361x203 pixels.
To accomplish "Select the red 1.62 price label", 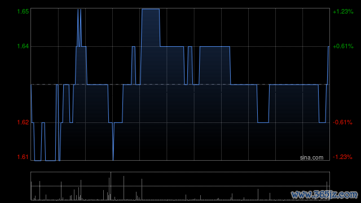I will click(x=23, y=122).
